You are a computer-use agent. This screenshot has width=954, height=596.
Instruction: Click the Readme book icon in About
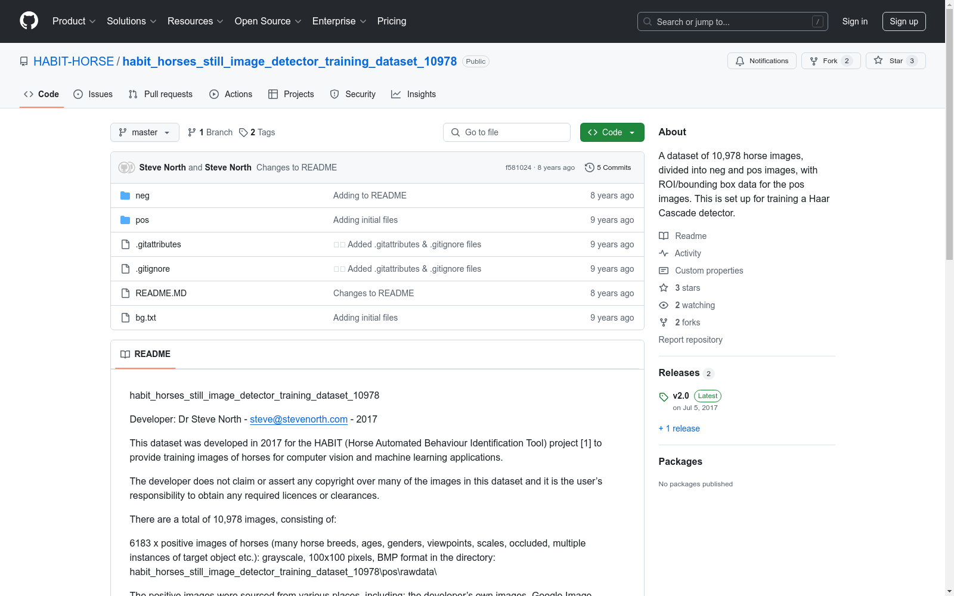[x=664, y=236]
